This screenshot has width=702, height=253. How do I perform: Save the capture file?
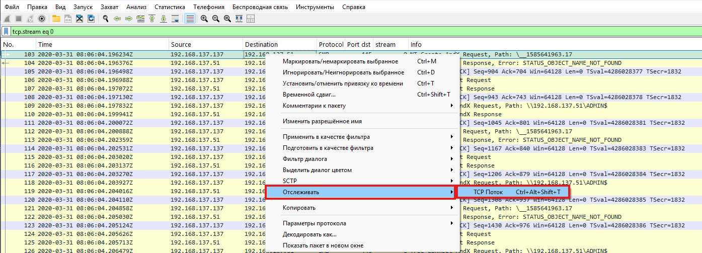click(67, 19)
